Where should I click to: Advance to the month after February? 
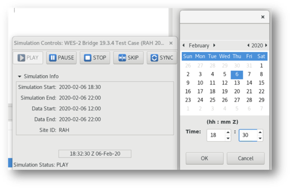point(214,45)
